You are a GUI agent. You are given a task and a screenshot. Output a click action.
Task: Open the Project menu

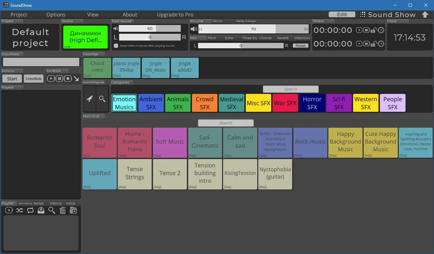point(19,15)
